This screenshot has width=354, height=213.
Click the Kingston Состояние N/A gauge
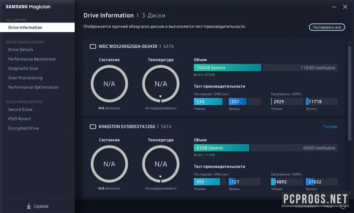click(x=109, y=164)
